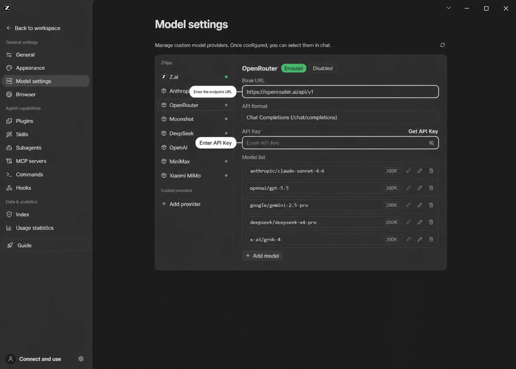Select the MiniMax provider
This screenshot has height=369, width=516.
(x=194, y=161)
